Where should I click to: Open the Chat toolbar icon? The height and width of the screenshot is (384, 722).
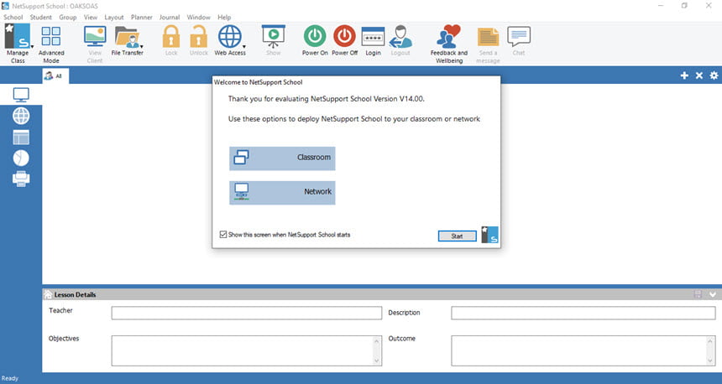(x=519, y=36)
